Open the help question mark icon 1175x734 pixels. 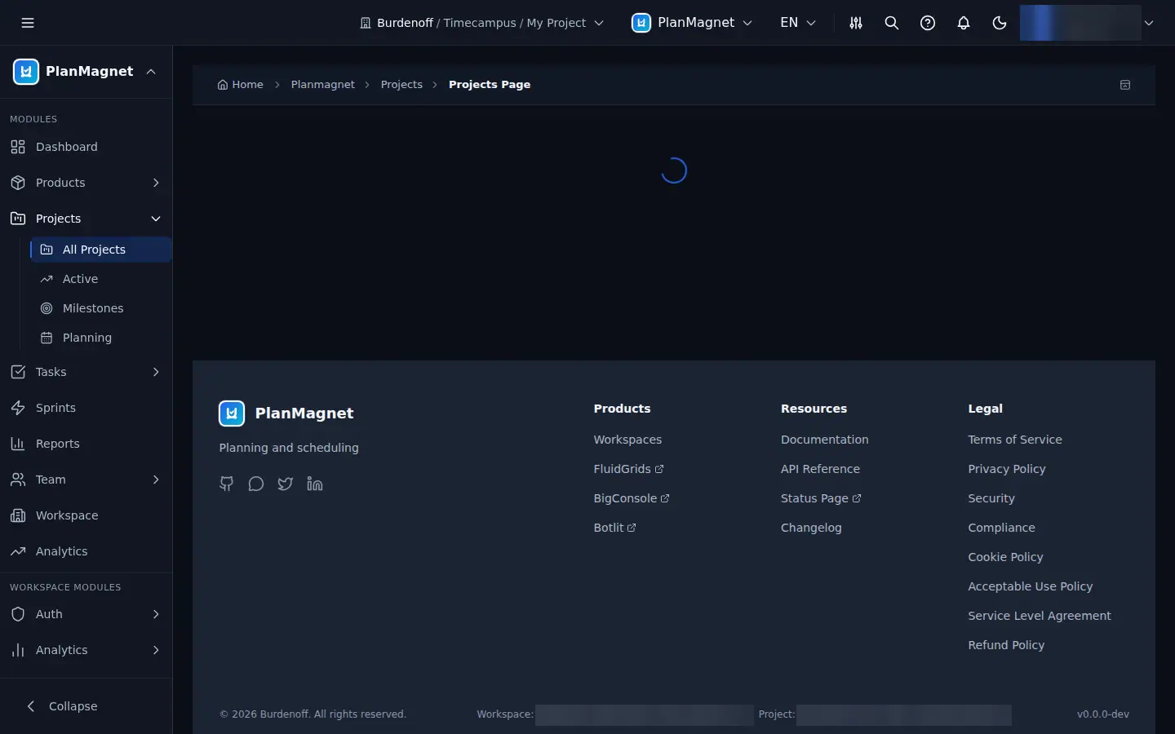click(x=928, y=23)
